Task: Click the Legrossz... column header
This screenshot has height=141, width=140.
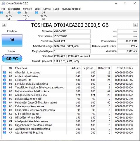Action: pyautogui.click(x=89, y=68)
